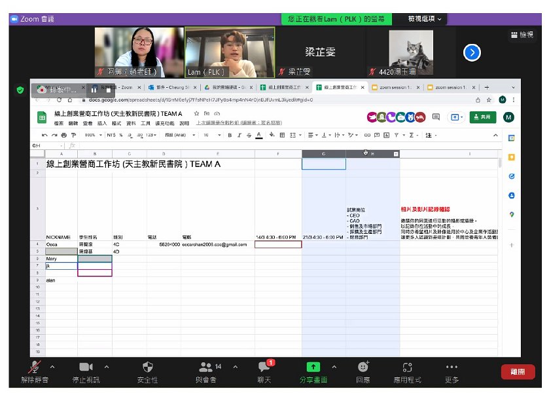Unmute microphone in Zoom toolbar
The width and height of the screenshot is (549, 393).
(x=34, y=371)
